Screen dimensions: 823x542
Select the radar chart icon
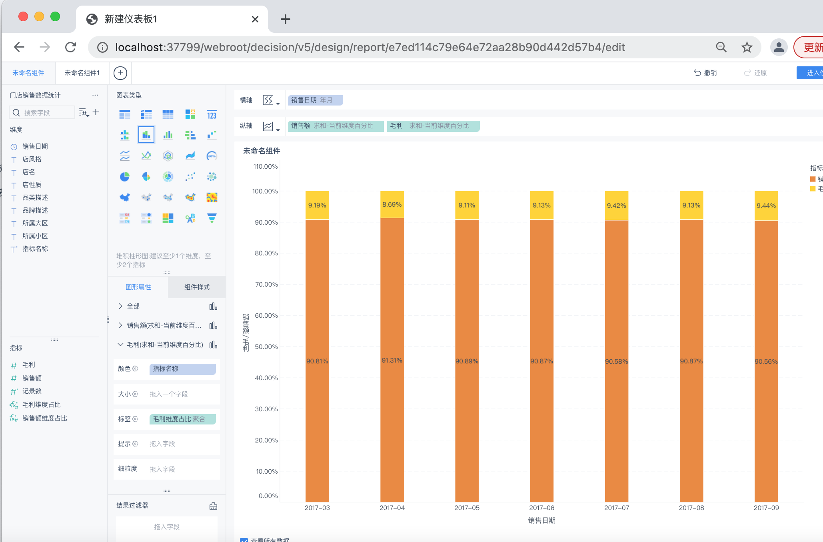[168, 156]
